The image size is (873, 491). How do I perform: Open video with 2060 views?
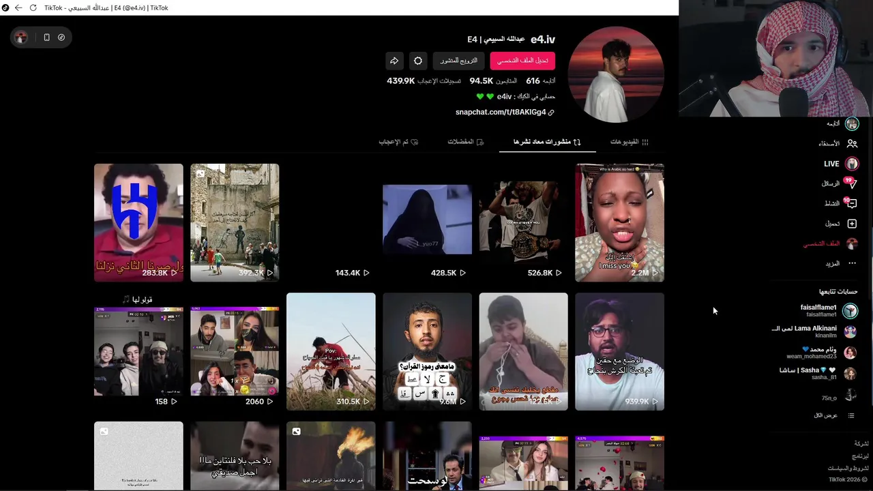235,352
